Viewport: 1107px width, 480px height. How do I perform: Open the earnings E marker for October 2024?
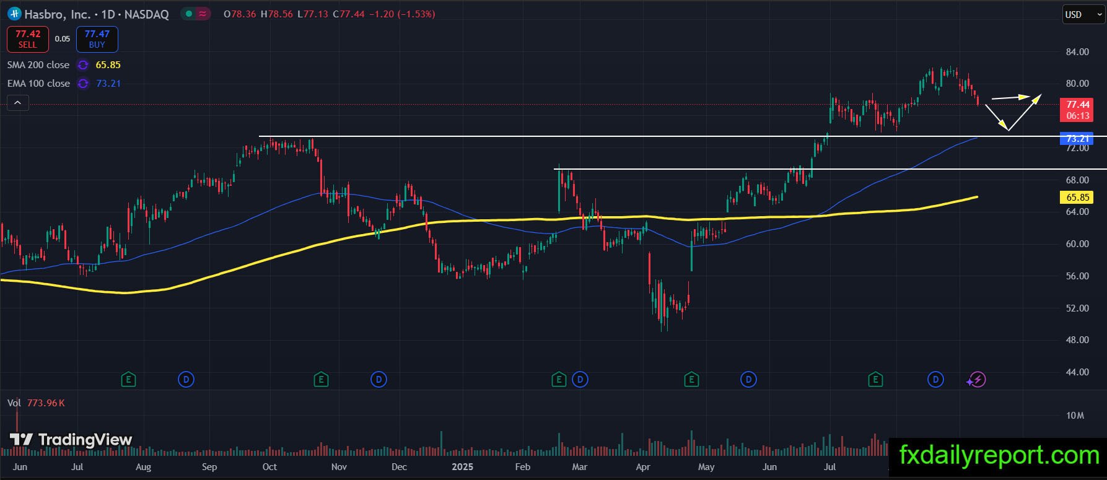coord(321,379)
